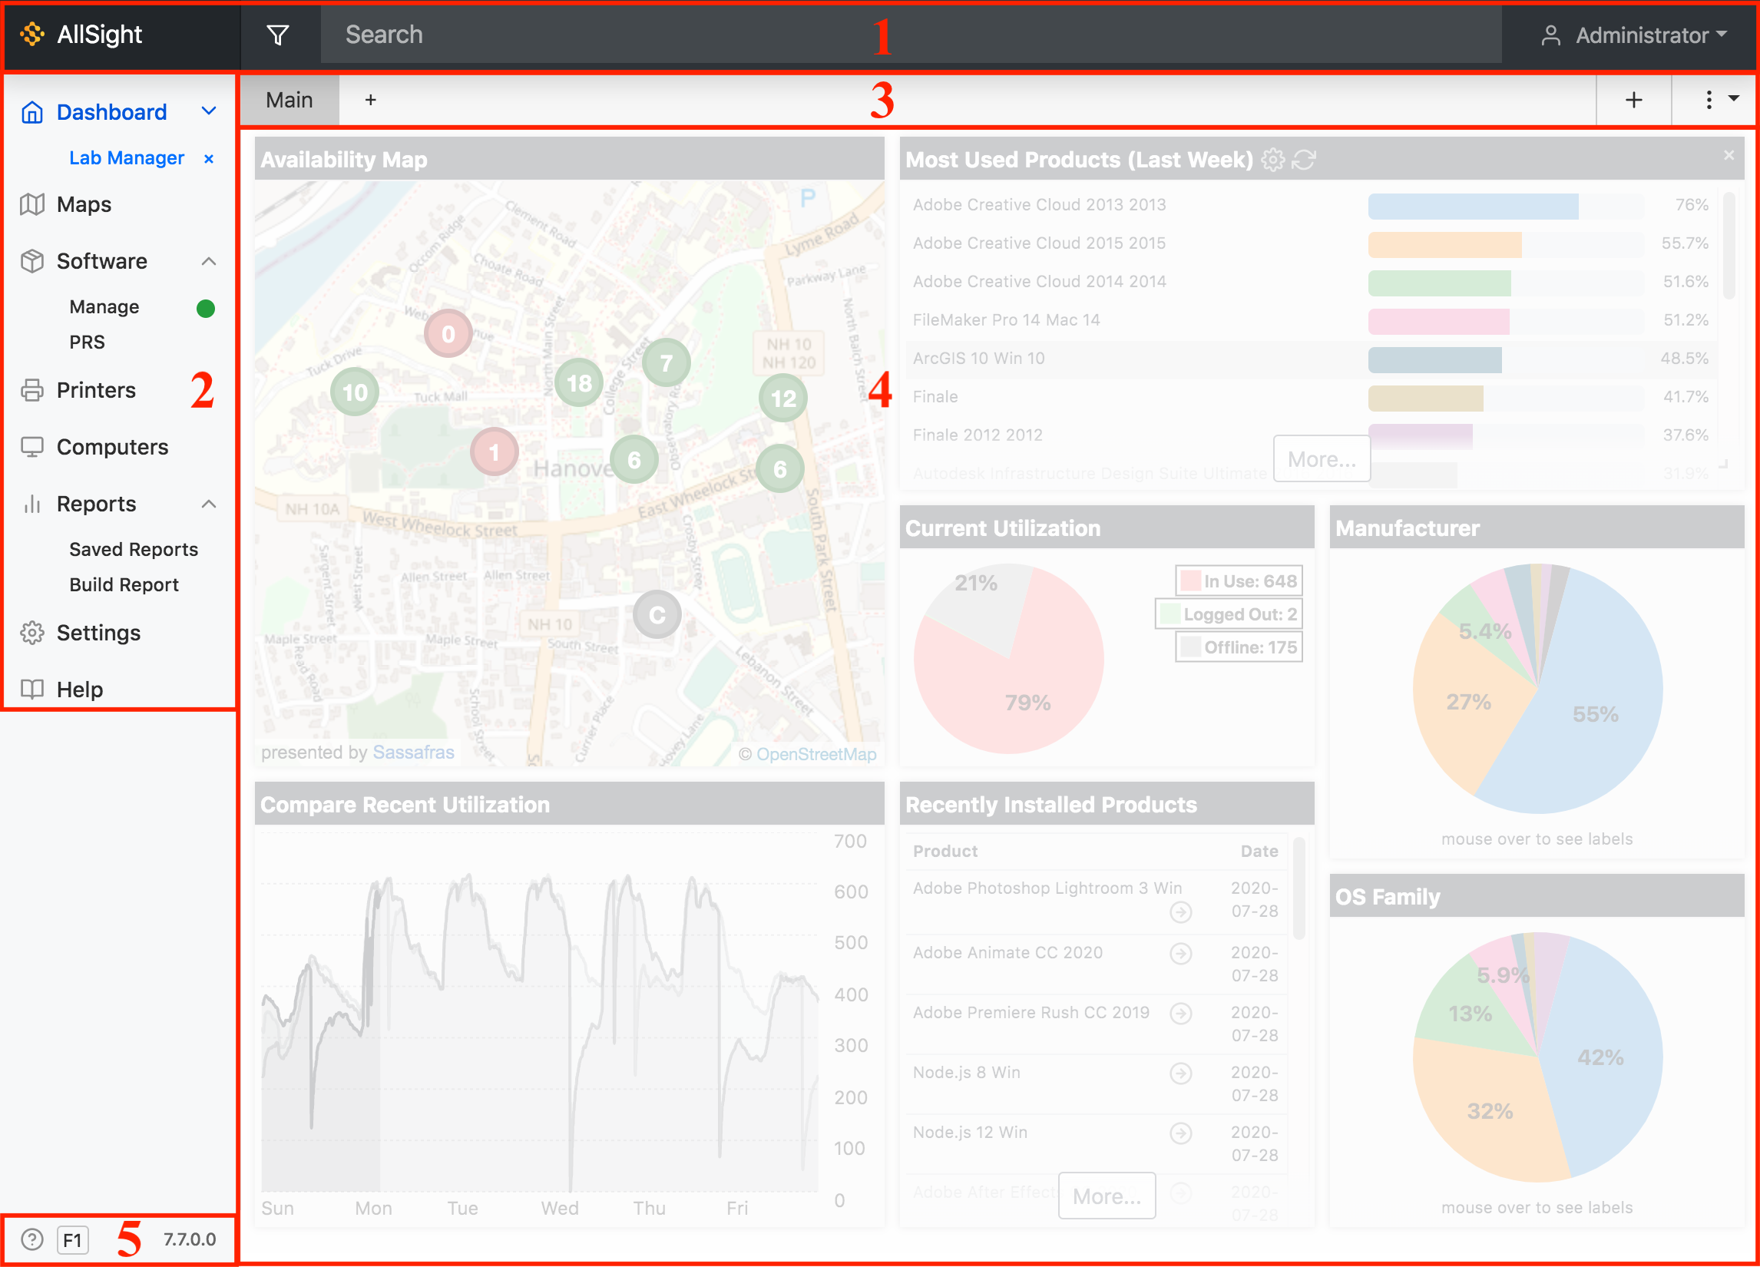Click the Search input field
Viewport: 1760px width, 1267px height.
(911, 35)
